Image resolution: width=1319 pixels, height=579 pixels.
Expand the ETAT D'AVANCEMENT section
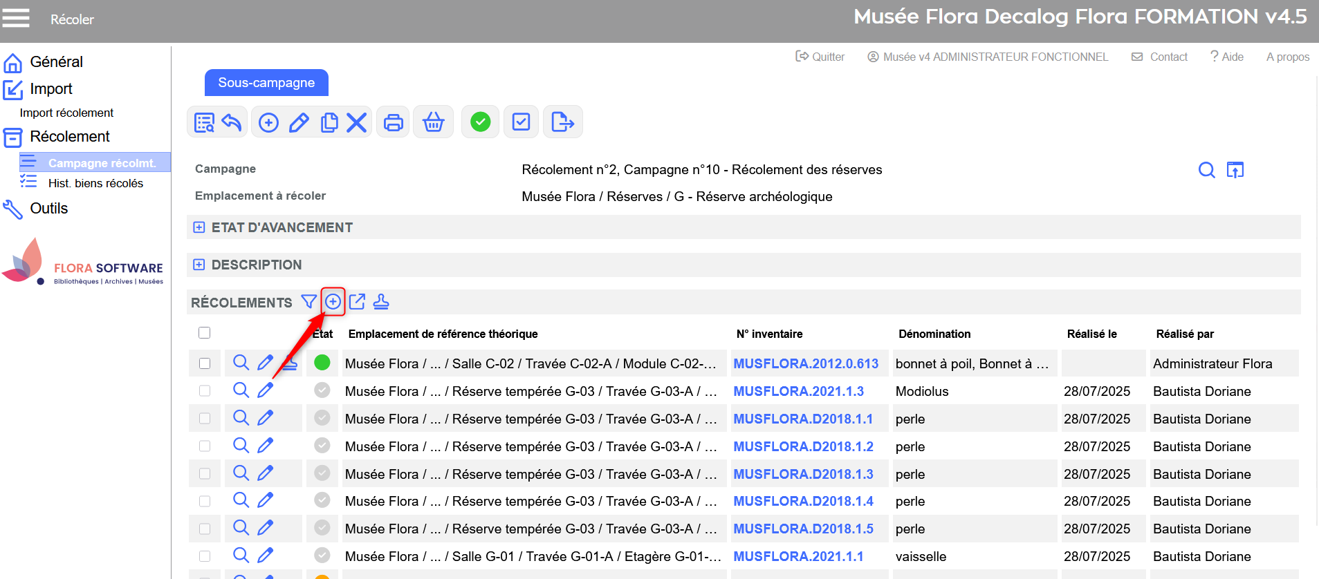pos(199,227)
